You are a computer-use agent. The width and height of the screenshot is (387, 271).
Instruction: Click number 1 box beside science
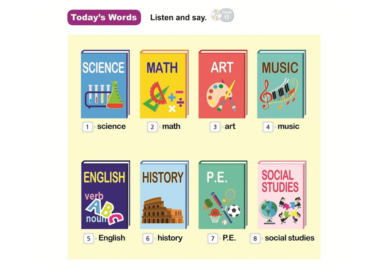tap(87, 127)
